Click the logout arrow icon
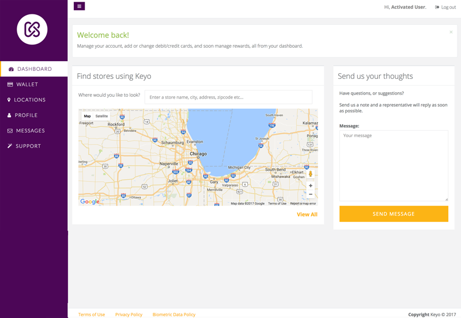The width and height of the screenshot is (461, 318). point(437,7)
